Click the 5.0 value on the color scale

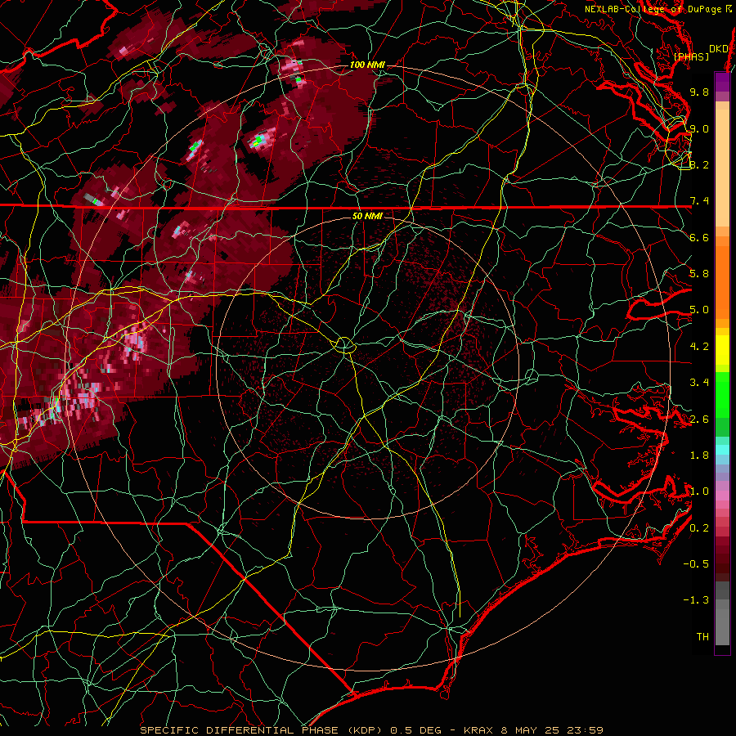[x=699, y=310]
